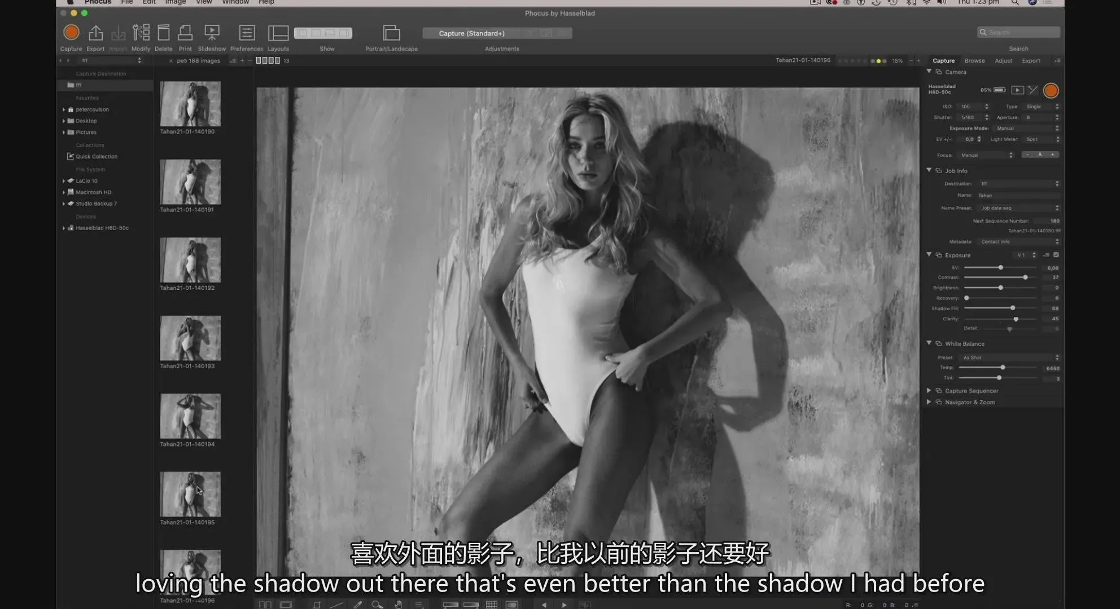The width and height of the screenshot is (1120, 609).
Task: Select thumbnail Tahan21-01-140193
Action: (190, 338)
